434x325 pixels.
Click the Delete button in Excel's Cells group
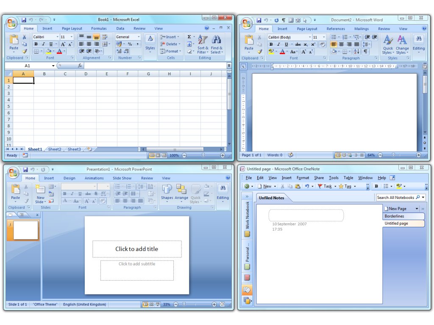pos(170,44)
